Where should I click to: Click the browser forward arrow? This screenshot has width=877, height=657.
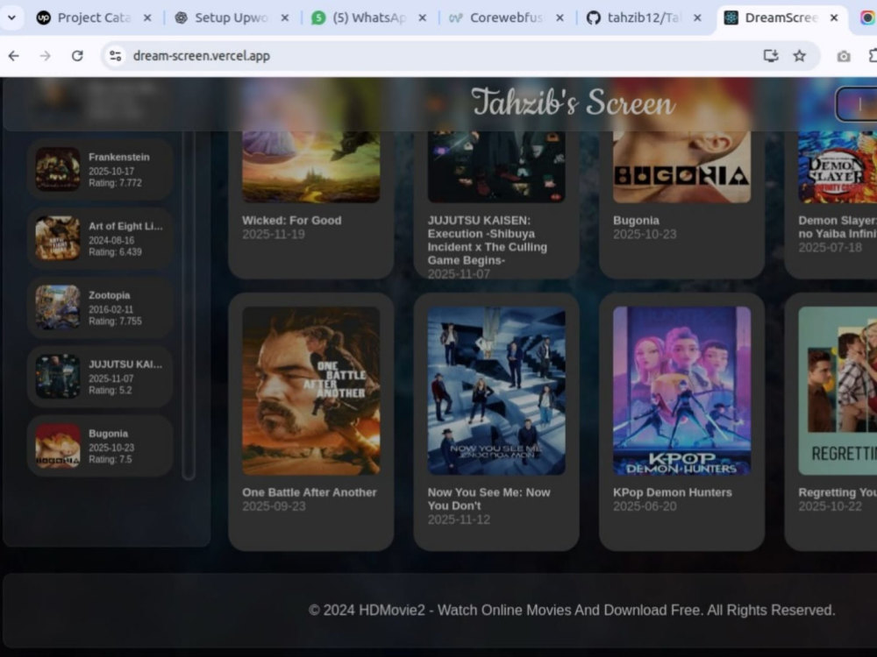[46, 56]
